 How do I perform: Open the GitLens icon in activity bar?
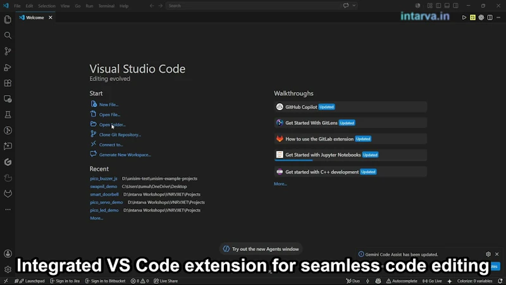(x=8, y=130)
